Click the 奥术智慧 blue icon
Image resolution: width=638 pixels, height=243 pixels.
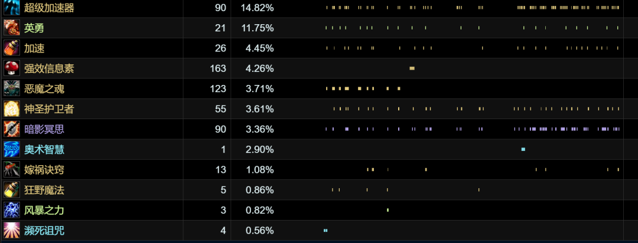tap(12, 150)
